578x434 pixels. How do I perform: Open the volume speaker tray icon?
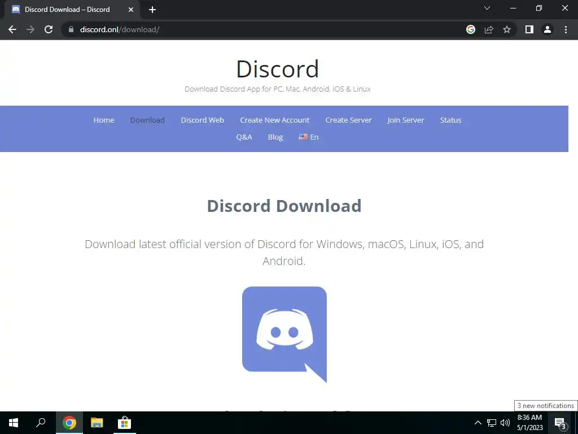pyautogui.click(x=505, y=423)
